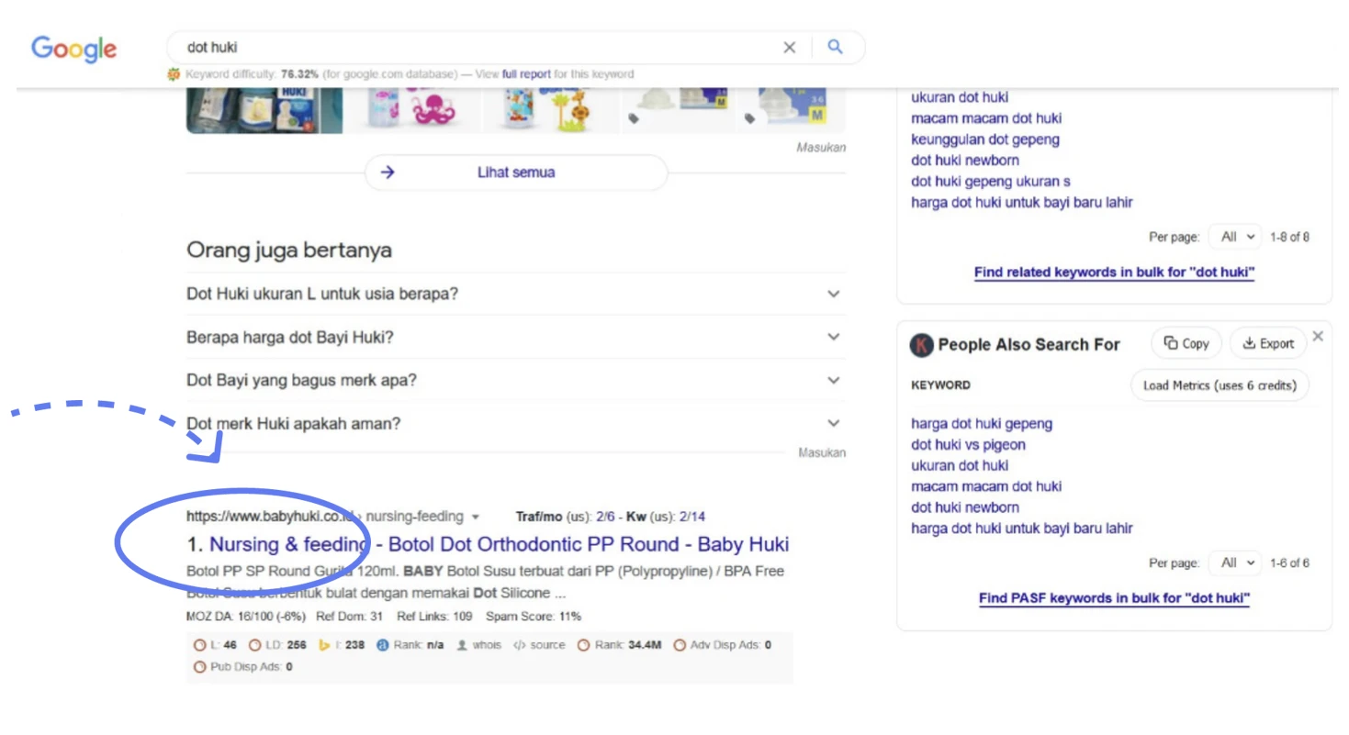Expand 'Dot merk Huki apakah aman?' question
The height and width of the screenshot is (735, 1349).
point(515,423)
